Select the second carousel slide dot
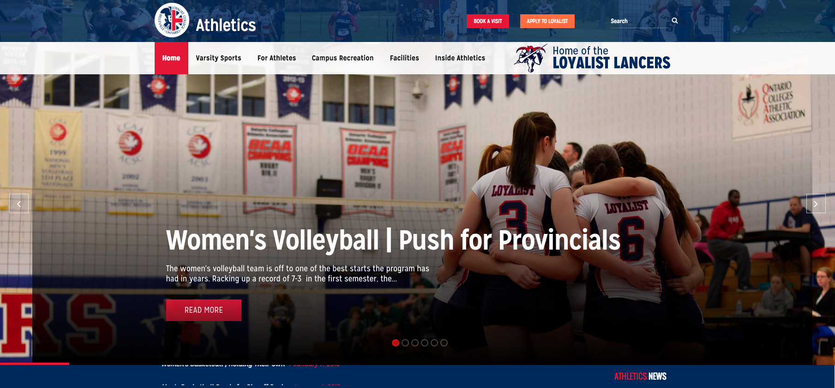 tap(405, 343)
